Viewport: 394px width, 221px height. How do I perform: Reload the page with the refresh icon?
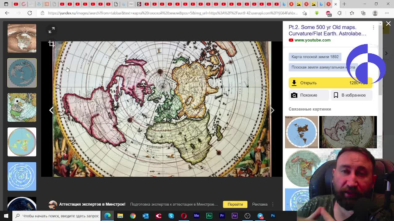pos(30,13)
